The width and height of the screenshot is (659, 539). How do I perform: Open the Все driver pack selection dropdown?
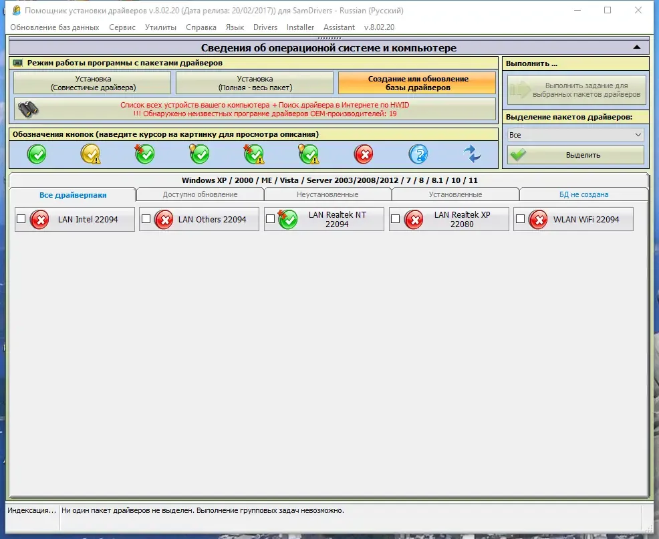[575, 135]
